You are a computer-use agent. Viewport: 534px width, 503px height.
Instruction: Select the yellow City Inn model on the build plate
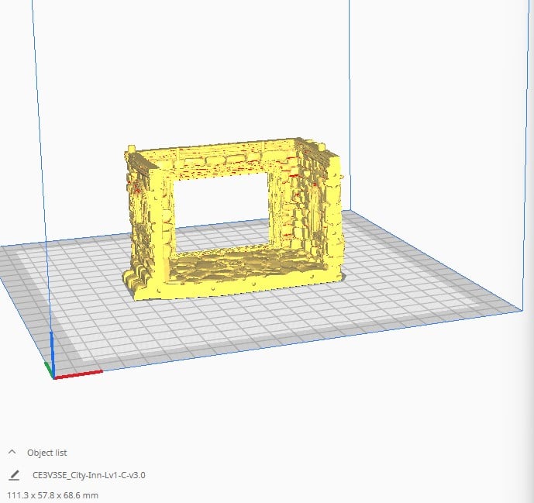click(233, 219)
